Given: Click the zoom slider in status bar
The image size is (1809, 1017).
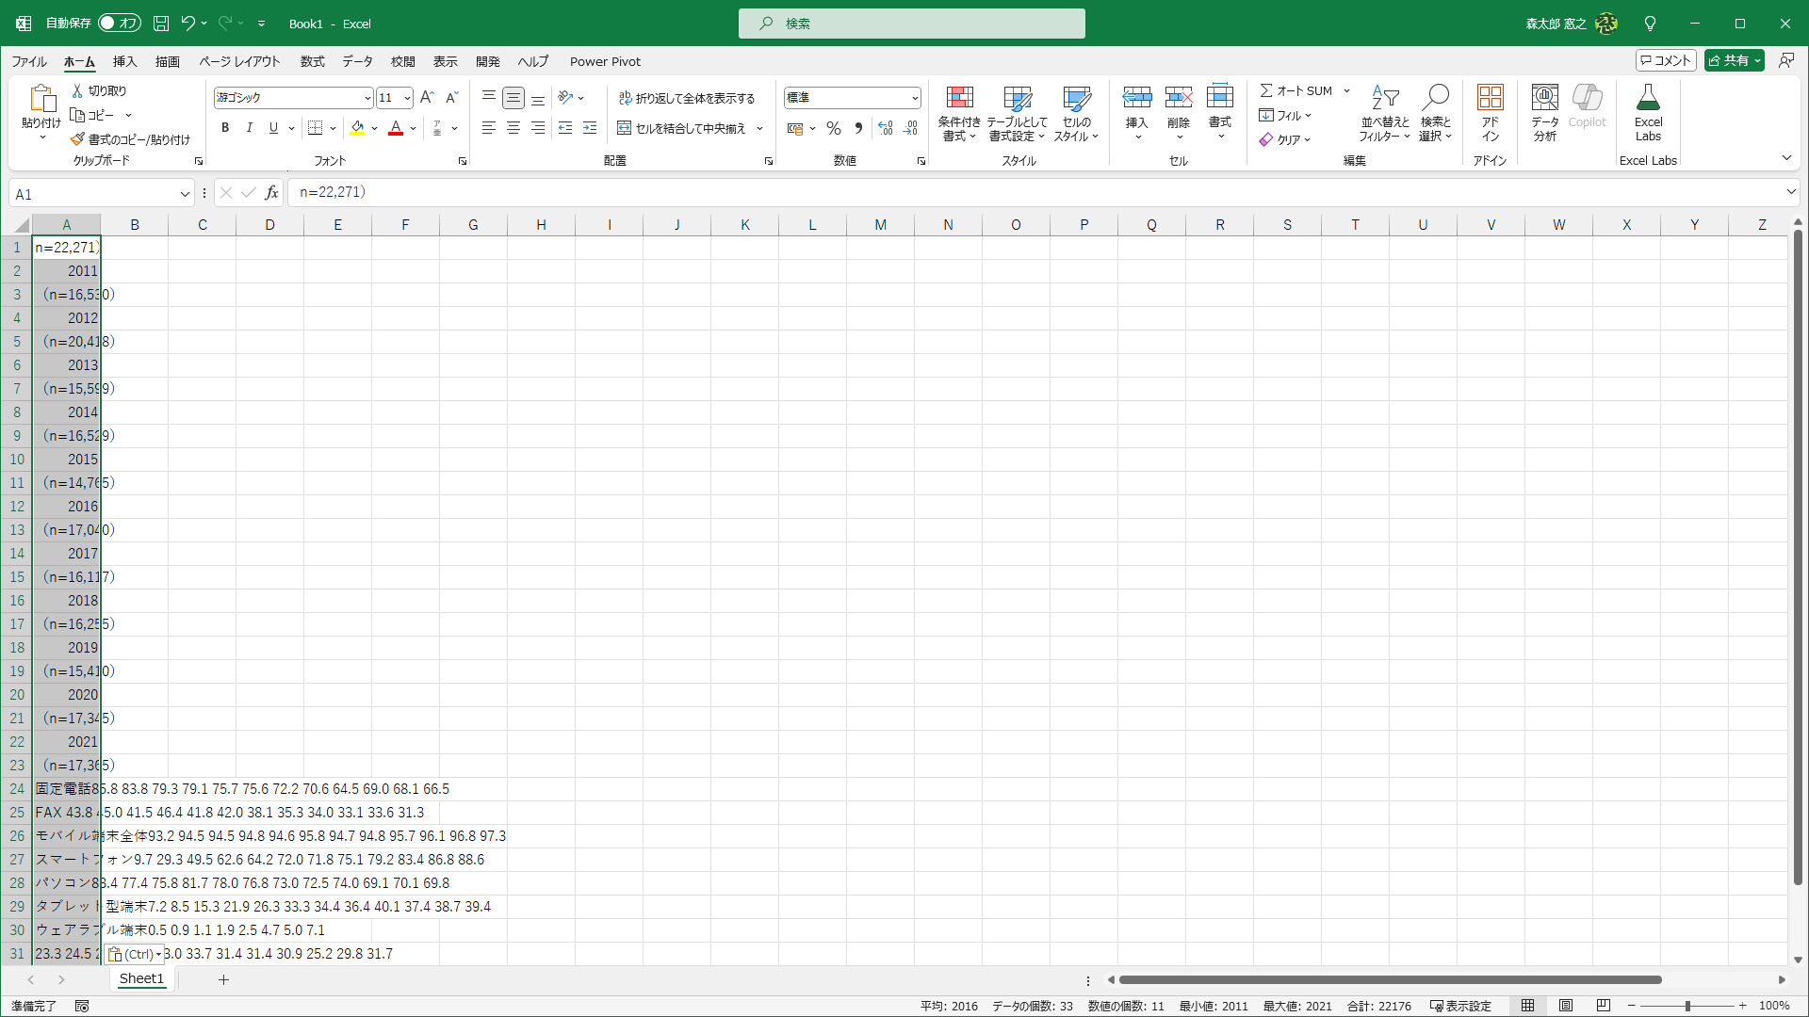Looking at the screenshot, I should 1687,1006.
